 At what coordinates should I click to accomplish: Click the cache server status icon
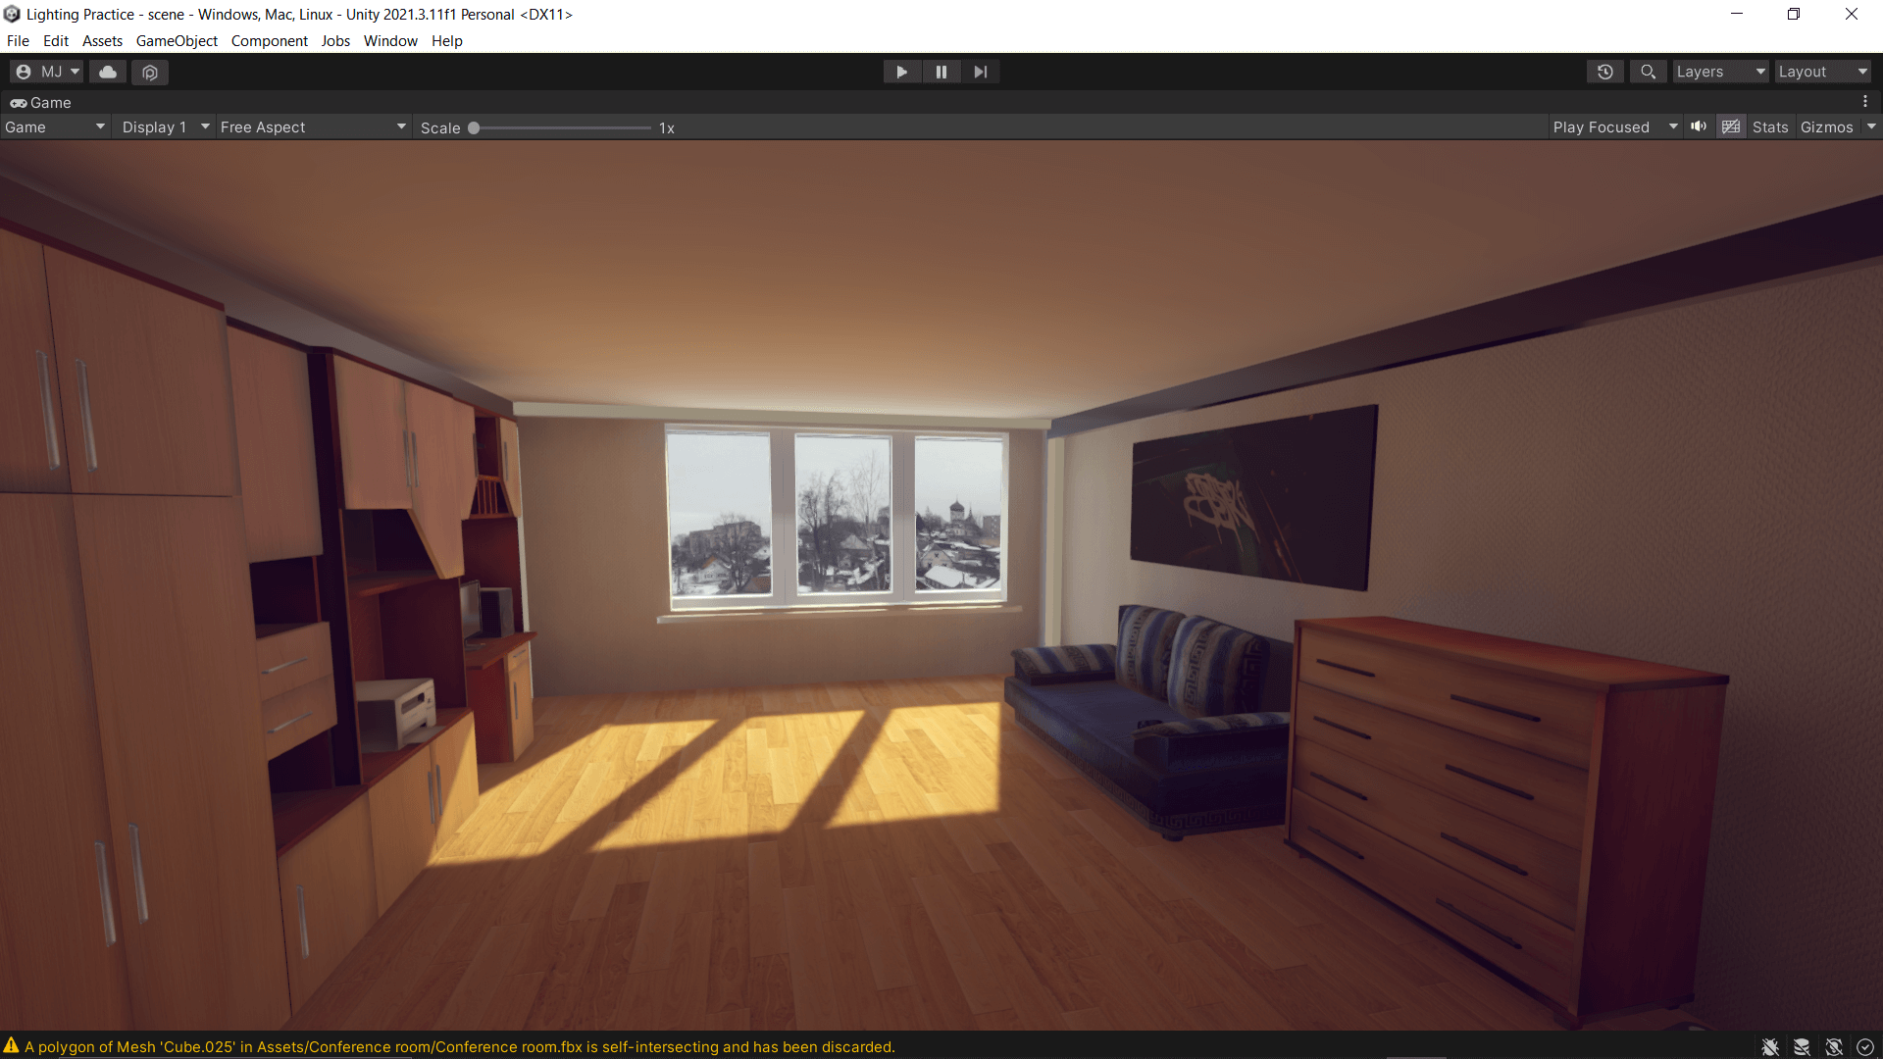[1802, 1047]
